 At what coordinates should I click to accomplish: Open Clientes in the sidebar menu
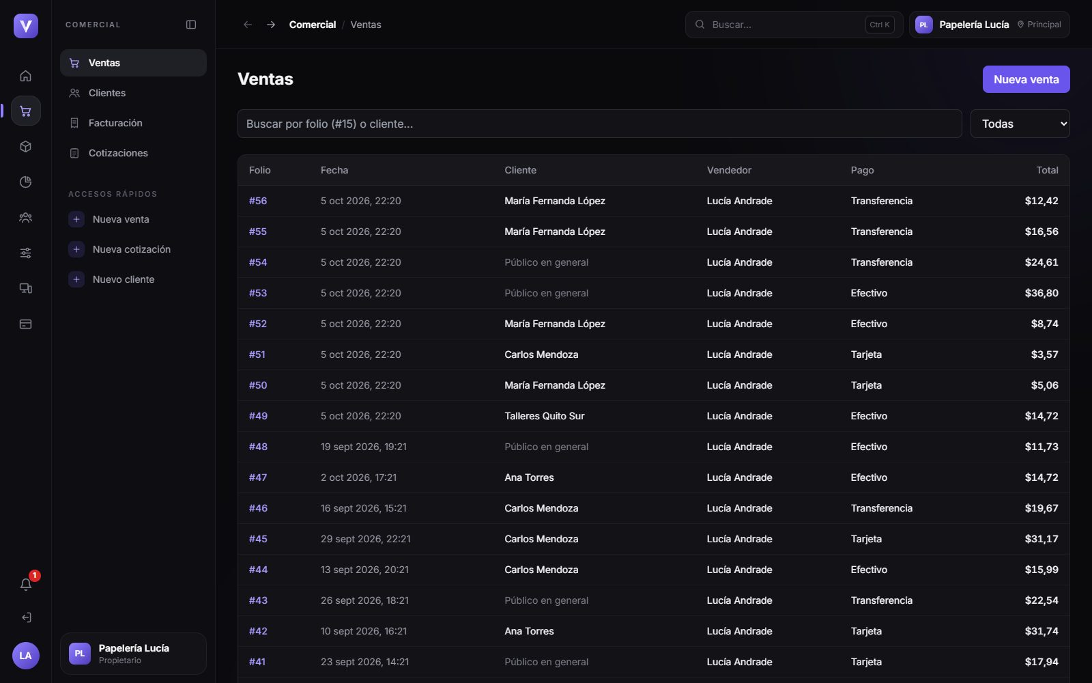click(x=133, y=93)
